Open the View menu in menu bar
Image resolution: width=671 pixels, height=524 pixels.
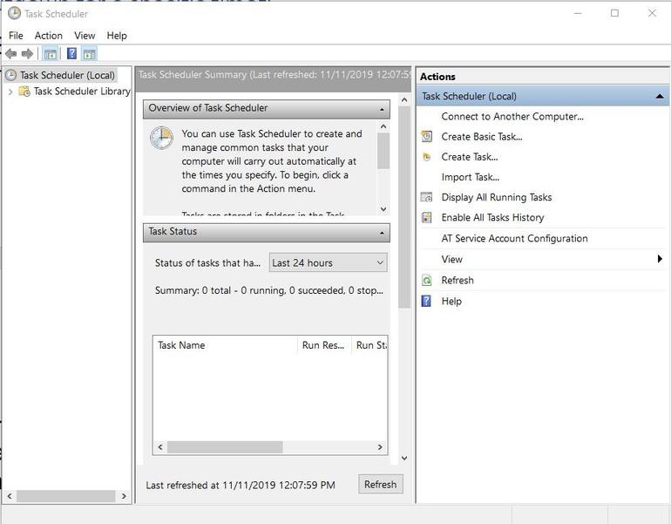coord(85,36)
